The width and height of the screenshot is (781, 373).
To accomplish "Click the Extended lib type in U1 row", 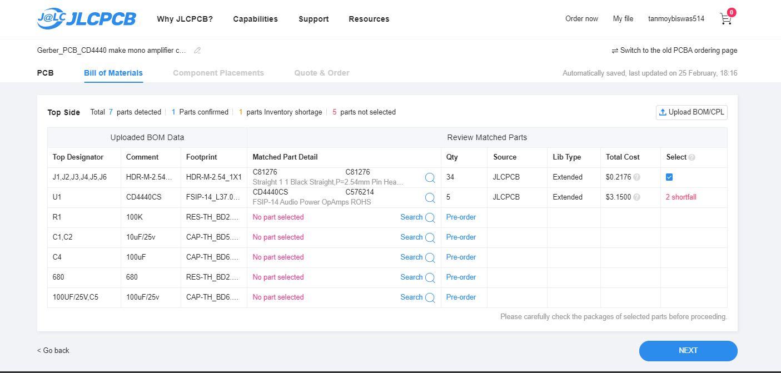I will click(x=568, y=197).
